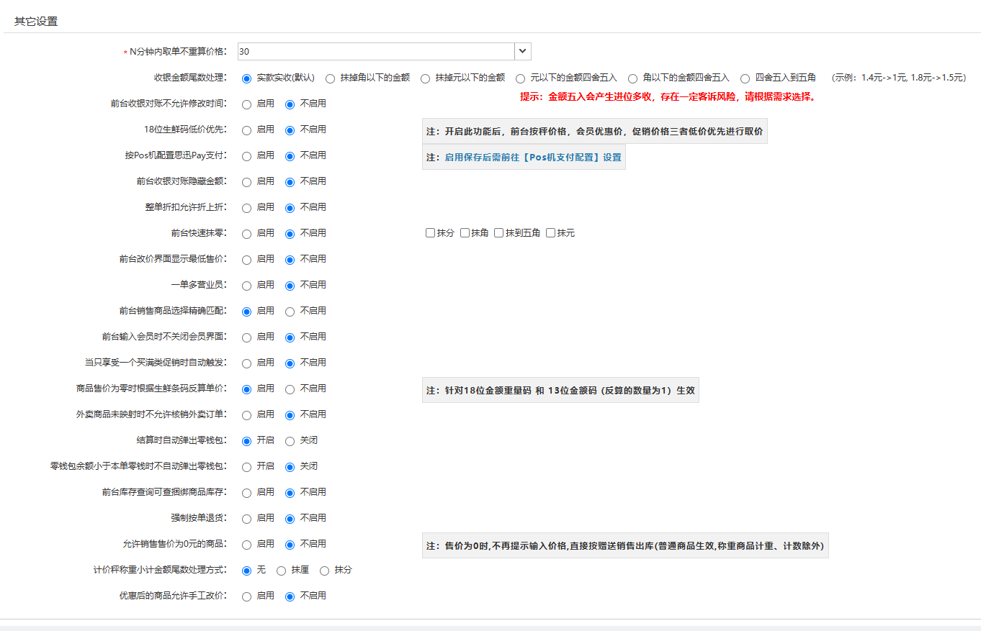
Task: Open the Pos机支付配置 link in note
Action: point(532,157)
